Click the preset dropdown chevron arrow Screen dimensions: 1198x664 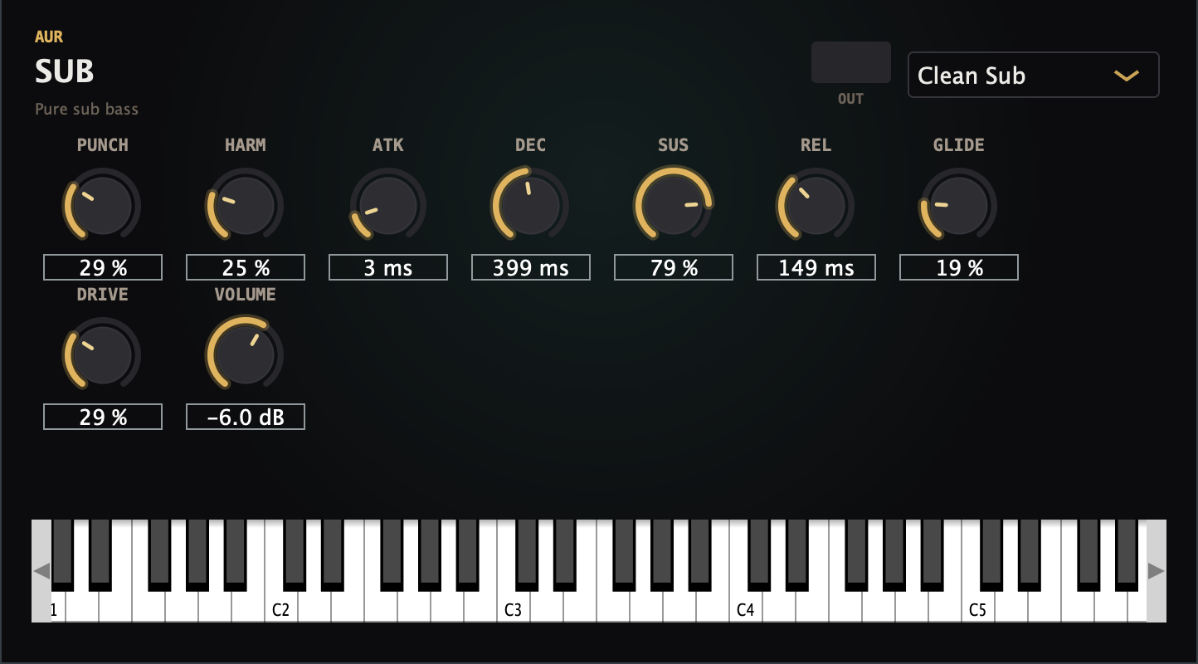pos(1126,76)
